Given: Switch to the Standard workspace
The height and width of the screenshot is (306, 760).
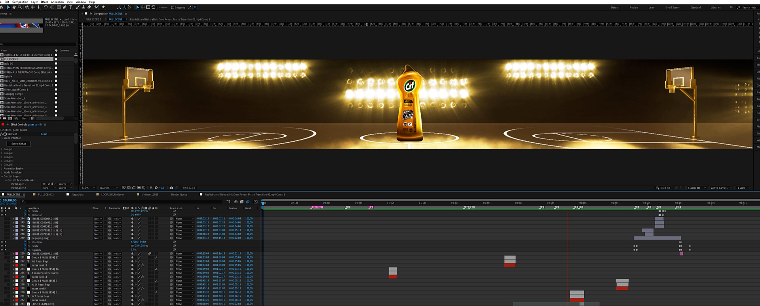Looking at the screenshot, I should coord(695,8).
